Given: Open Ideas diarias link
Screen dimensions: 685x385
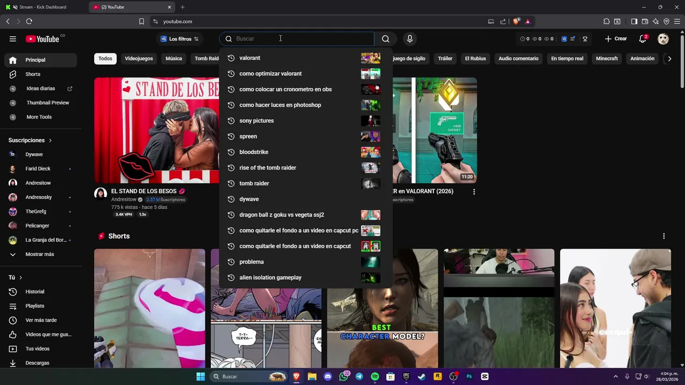Looking at the screenshot, I should tap(41, 88).
